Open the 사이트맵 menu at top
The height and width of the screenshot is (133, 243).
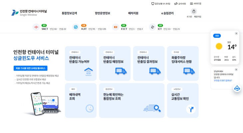[195, 4]
